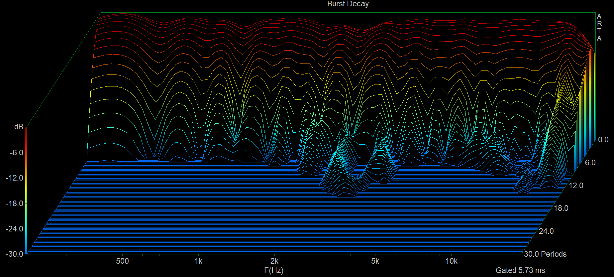Click the 24.0 periods axis label
The height and width of the screenshot is (277, 614).
546,231
